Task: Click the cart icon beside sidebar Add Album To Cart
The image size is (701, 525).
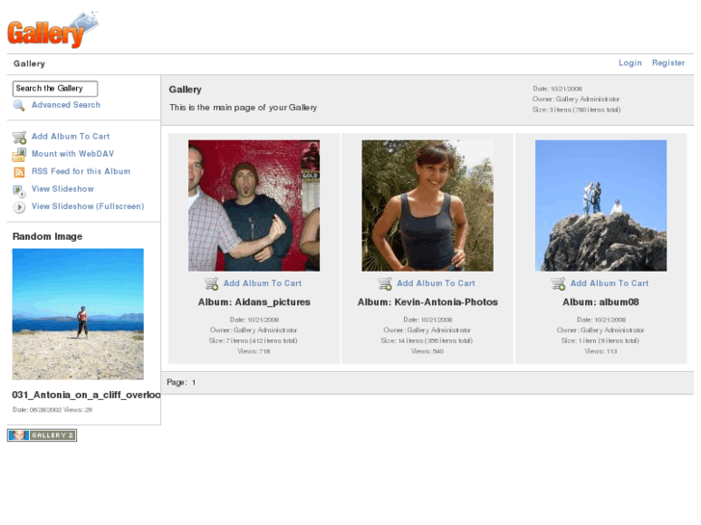Action: pyautogui.click(x=19, y=138)
